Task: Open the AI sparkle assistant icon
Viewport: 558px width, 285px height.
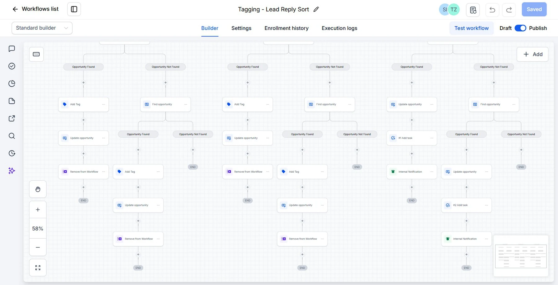Action: click(12, 171)
